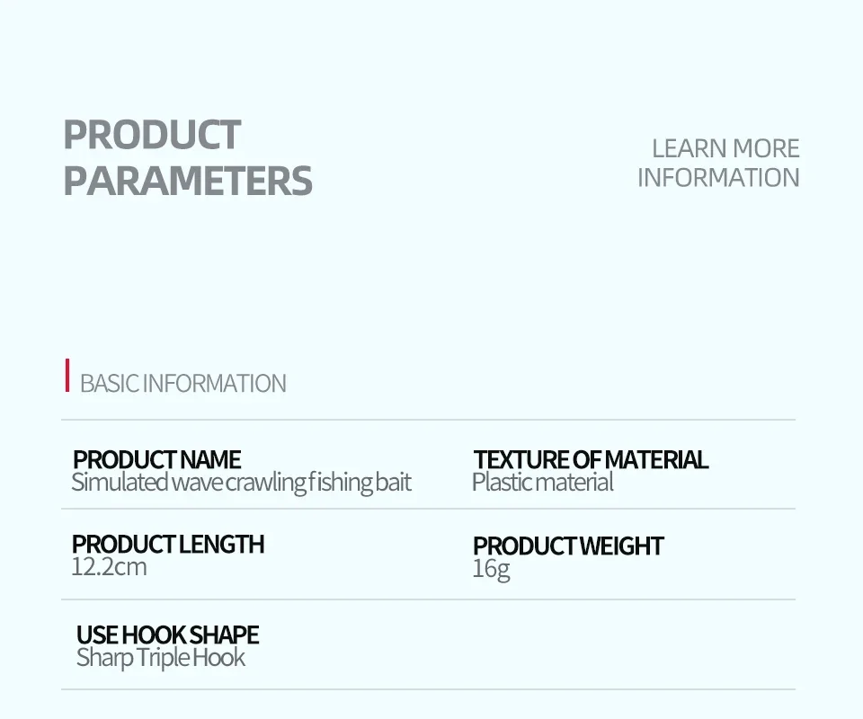Click the 'Sharp Triple Hook' value
Screen dimensions: 863x719
pos(160,658)
